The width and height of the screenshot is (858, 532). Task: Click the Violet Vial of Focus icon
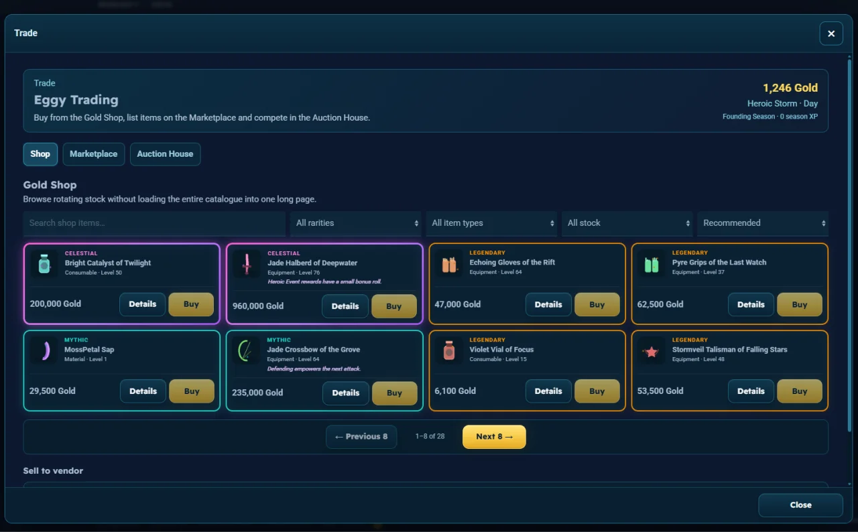click(449, 350)
